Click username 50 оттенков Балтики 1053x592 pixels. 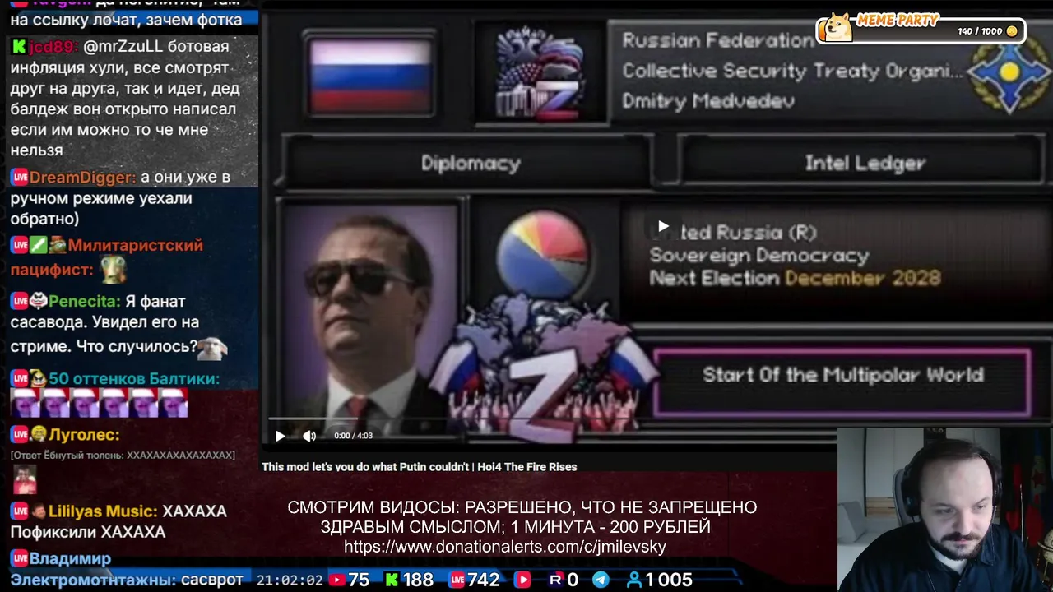[134, 379]
